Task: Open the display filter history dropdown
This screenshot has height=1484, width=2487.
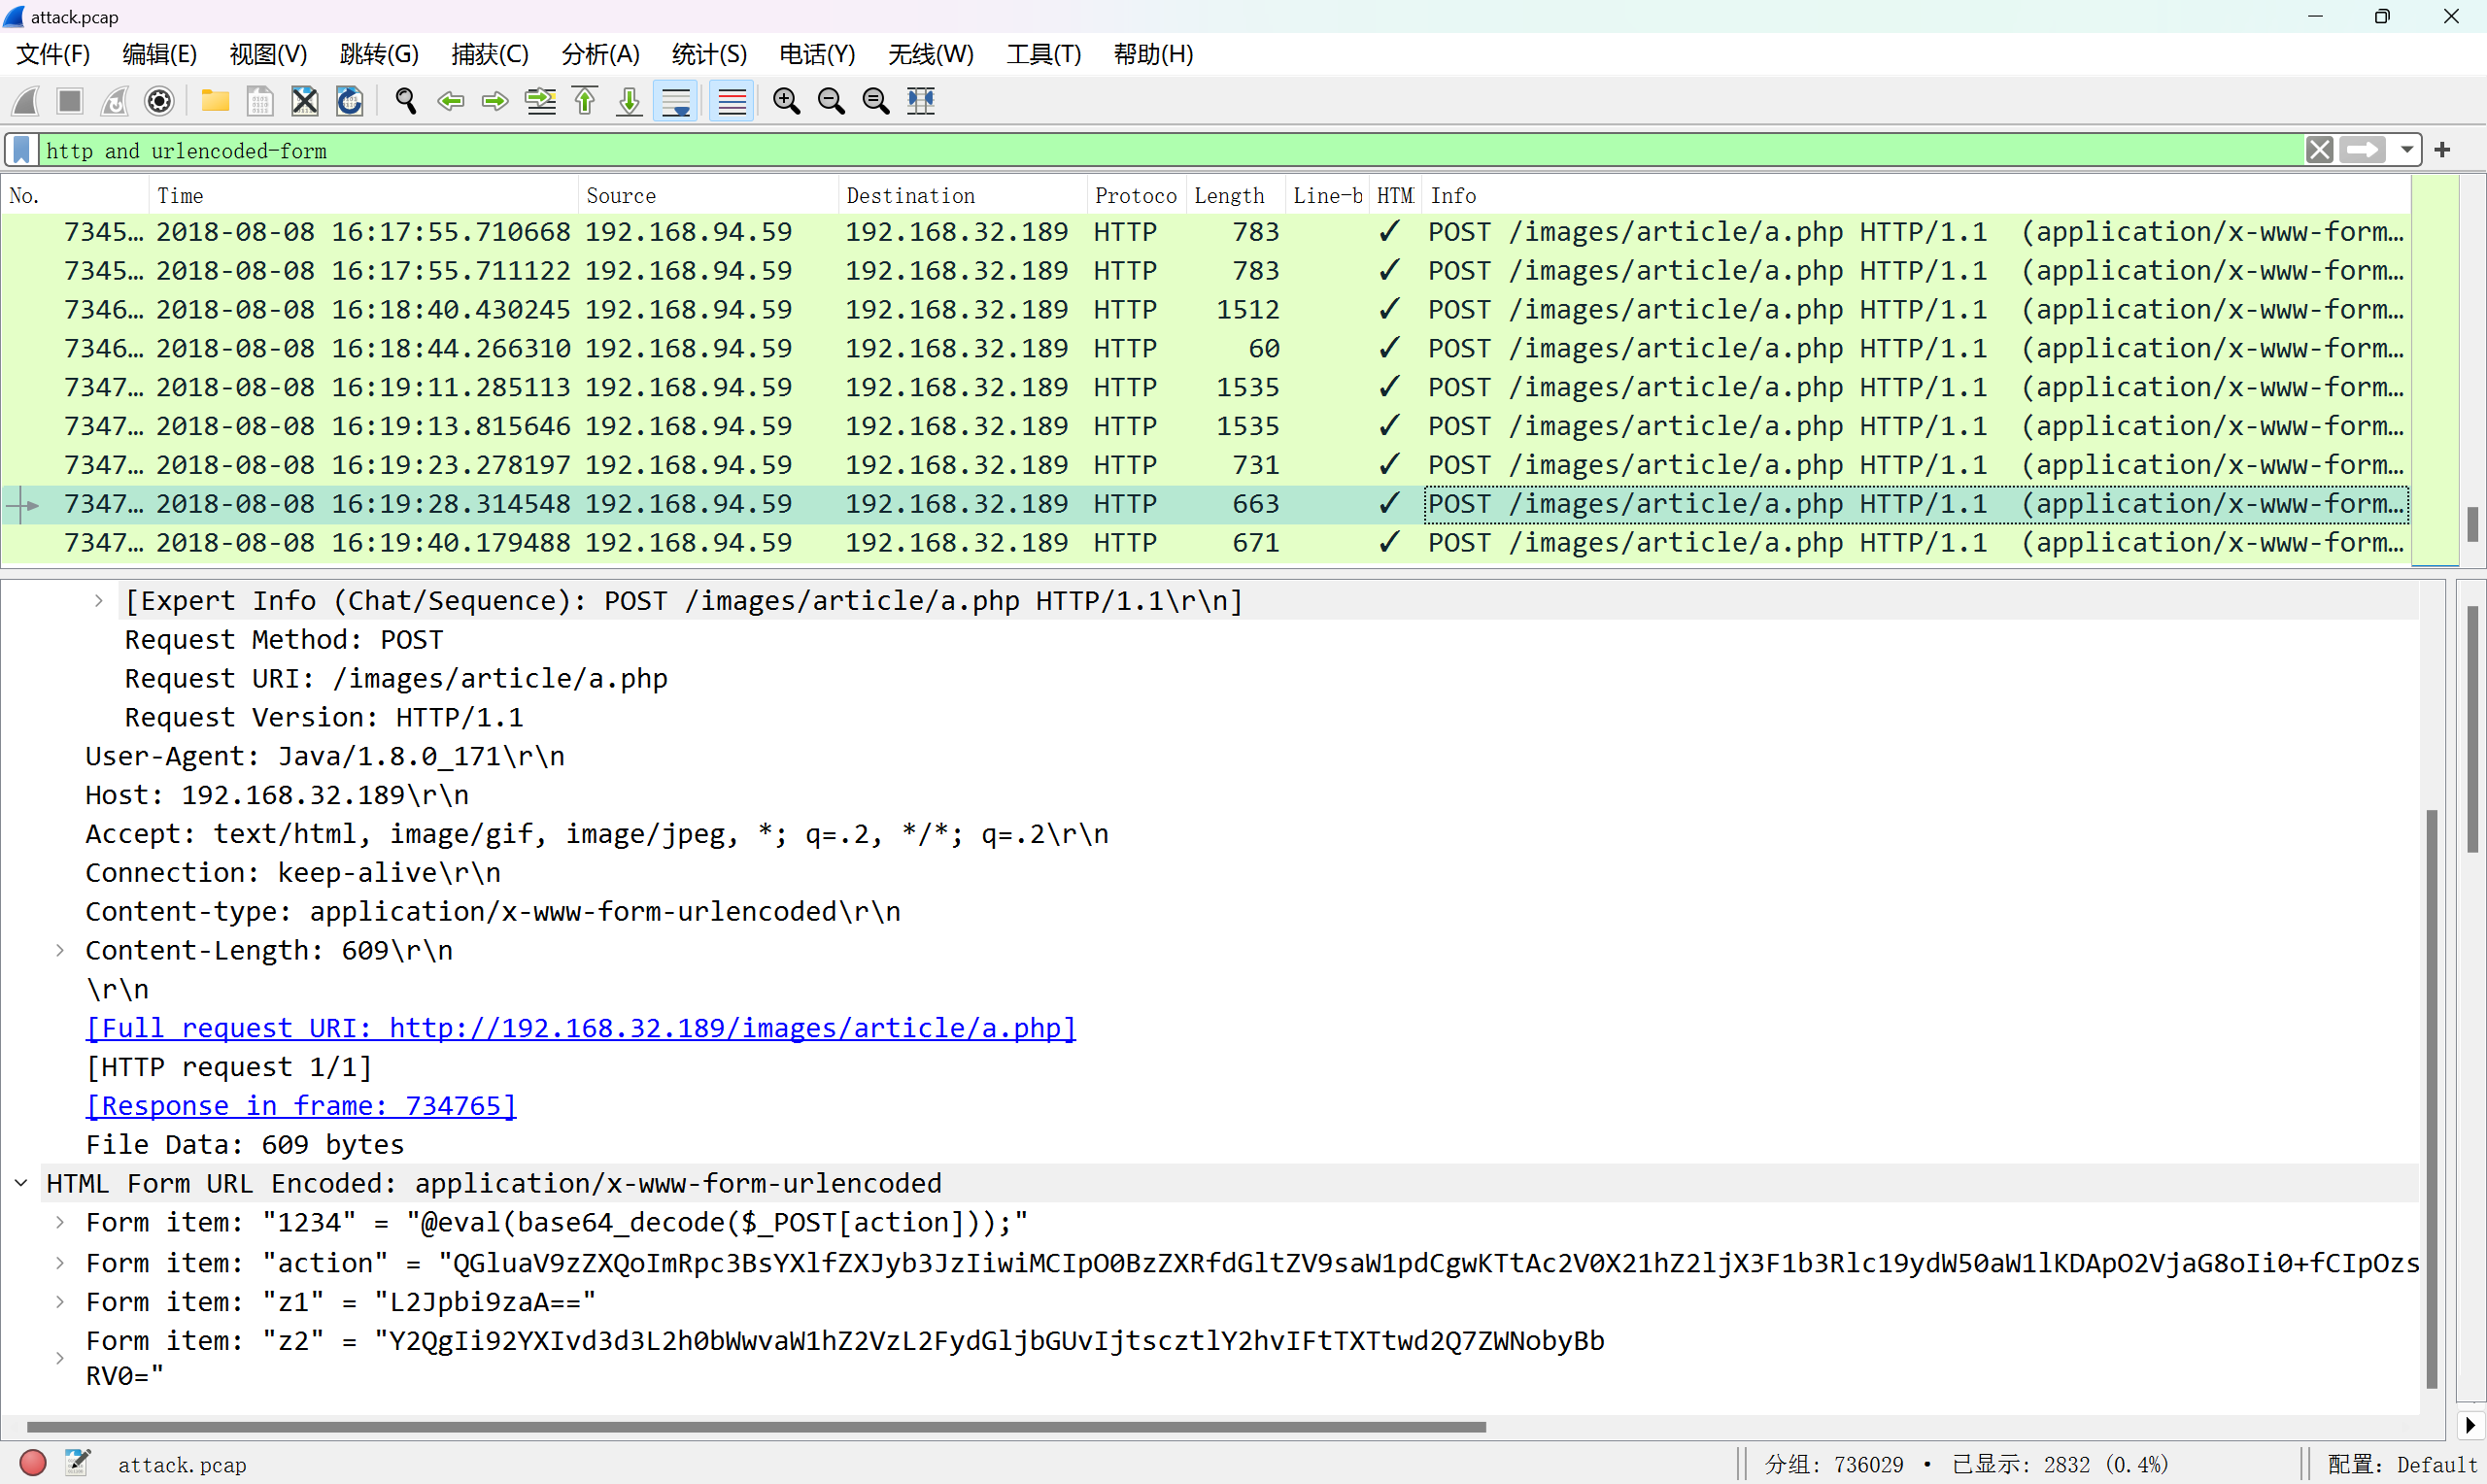Action: pos(2407,150)
